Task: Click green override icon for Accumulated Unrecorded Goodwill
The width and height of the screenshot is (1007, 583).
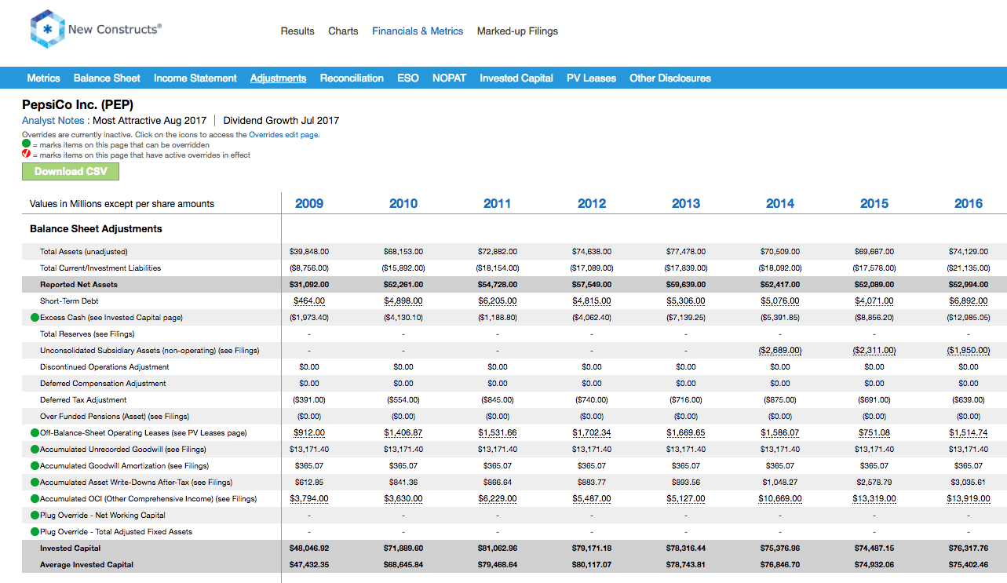Action: coord(35,450)
